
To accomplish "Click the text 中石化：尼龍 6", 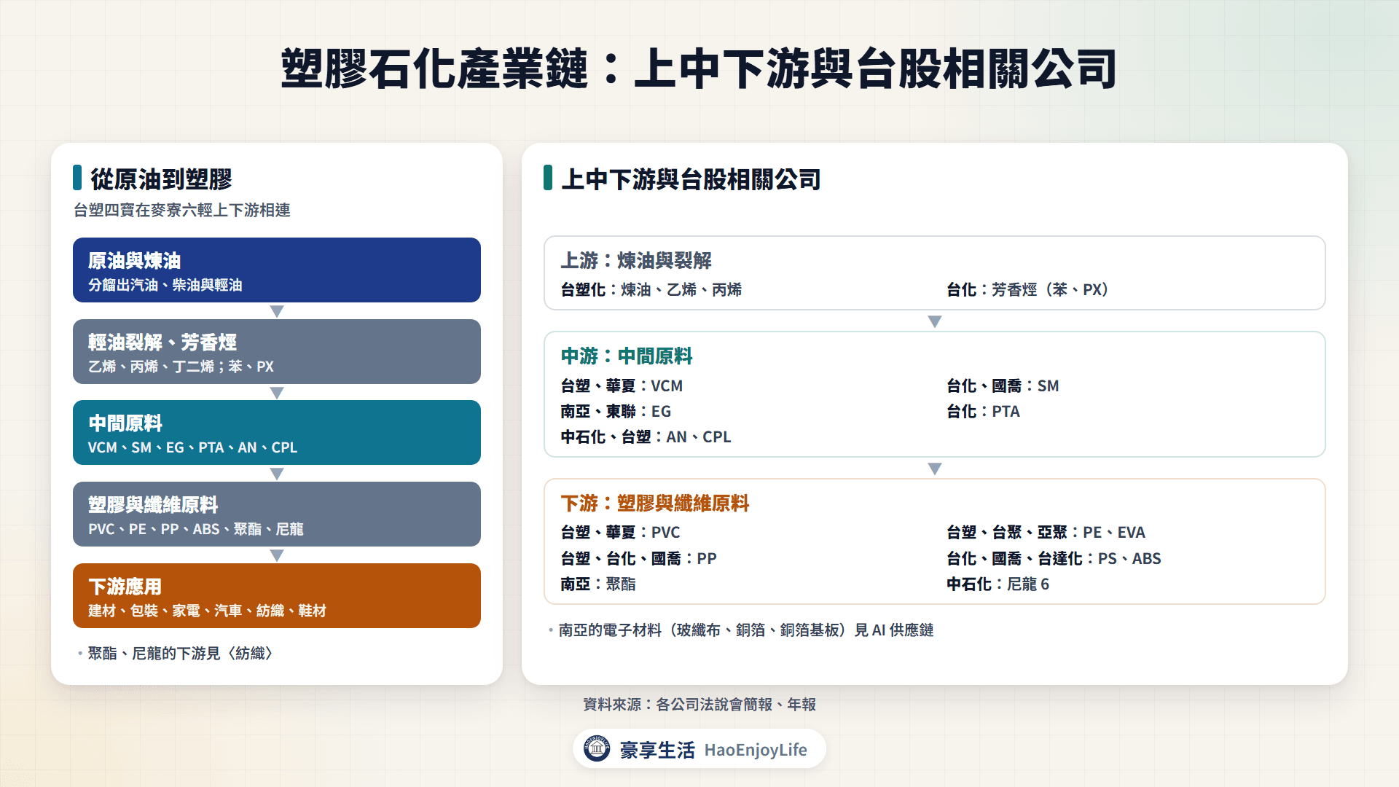I will pos(998,584).
